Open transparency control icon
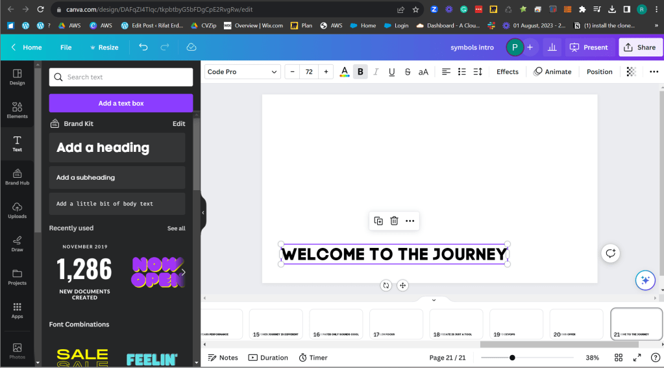 (x=631, y=72)
